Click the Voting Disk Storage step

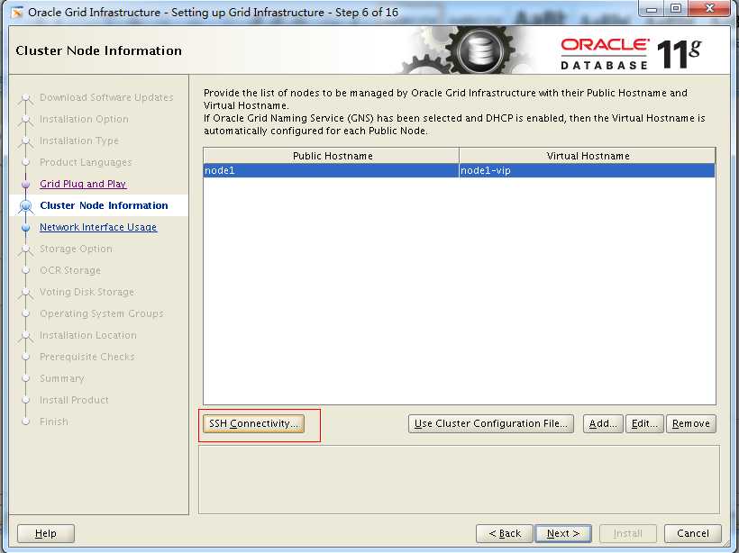click(x=87, y=292)
